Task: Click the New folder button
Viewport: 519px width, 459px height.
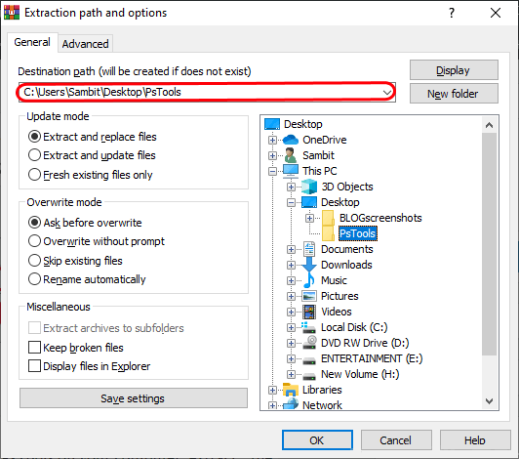Action: click(x=454, y=94)
